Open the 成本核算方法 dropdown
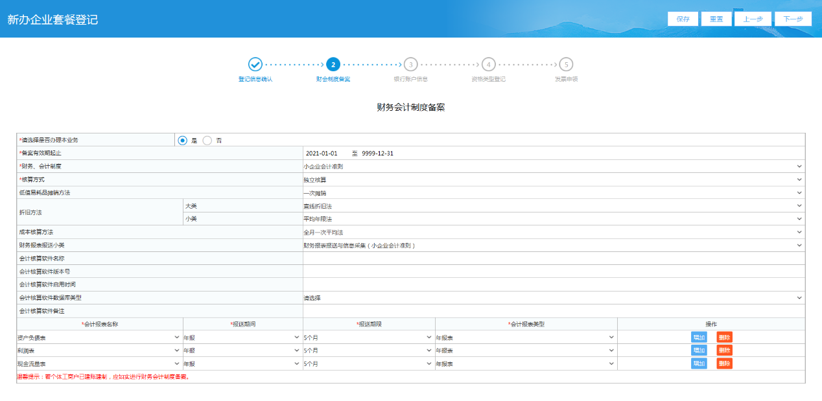Screen dimensions: 822x401 coord(553,232)
